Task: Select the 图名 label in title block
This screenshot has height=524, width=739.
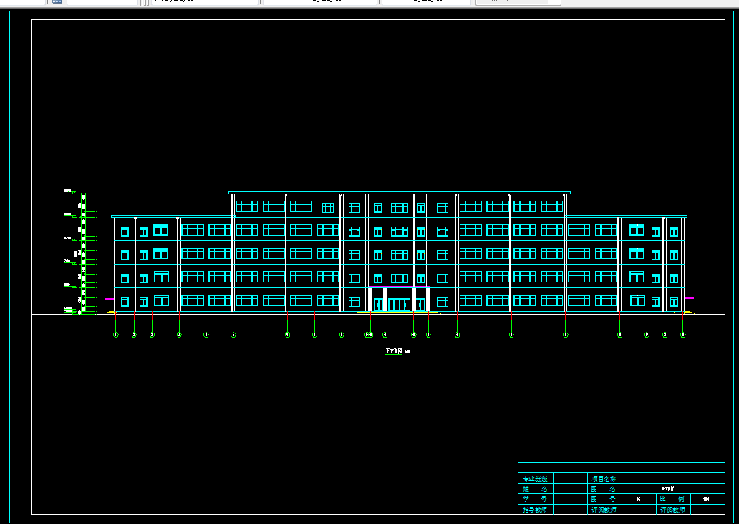Action: click(x=604, y=489)
